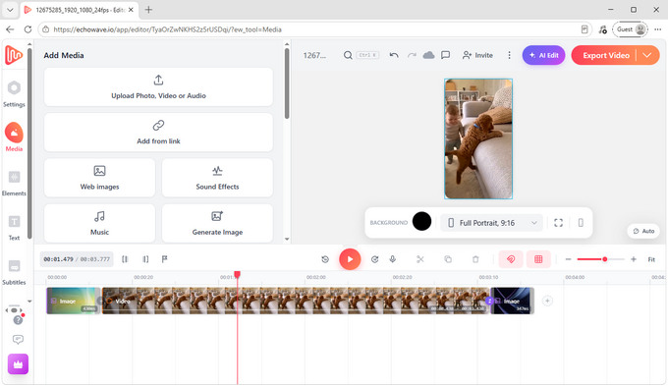Open the comments speech bubble icon

point(446,55)
